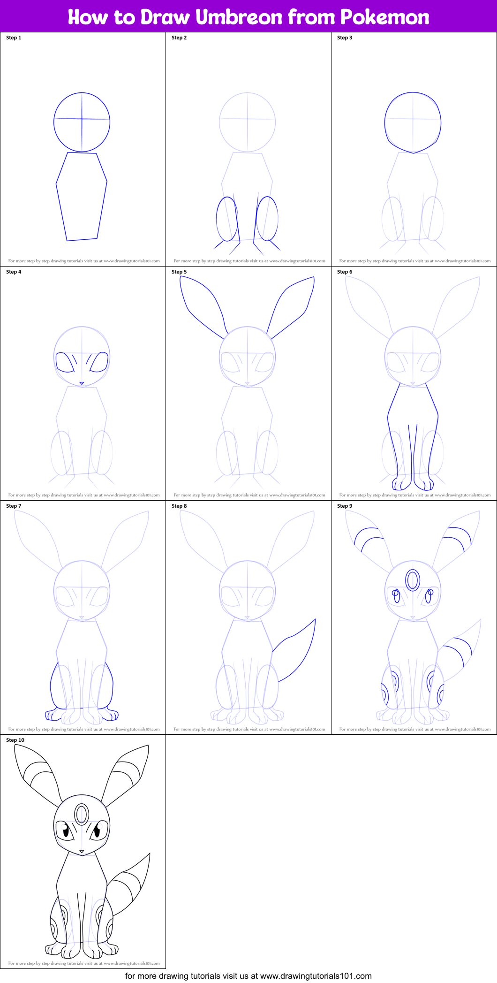Click the 'Step 1' label
The image size is (497, 983).
[14, 38]
